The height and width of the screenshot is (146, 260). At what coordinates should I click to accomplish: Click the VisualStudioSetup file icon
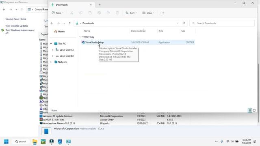click(x=83, y=42)
